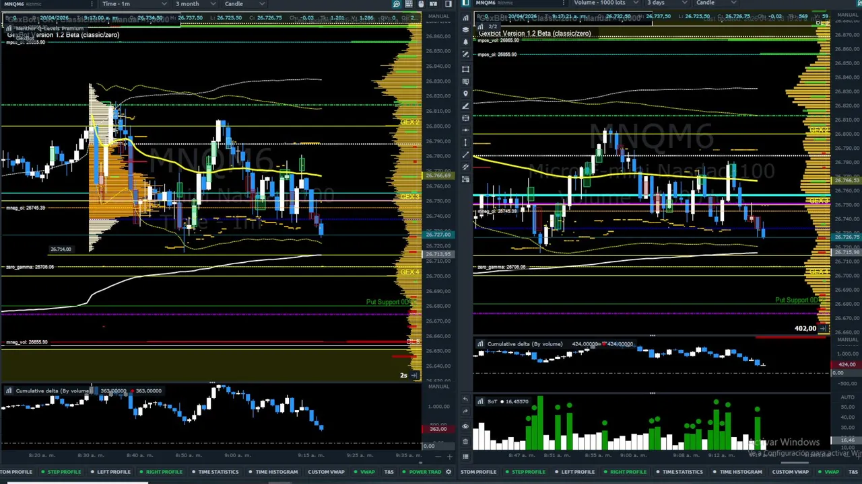Click CUSTOM VWAP on right chart toolbar
This screenshot has height=484, width=862.
click(x=790, y=472)
